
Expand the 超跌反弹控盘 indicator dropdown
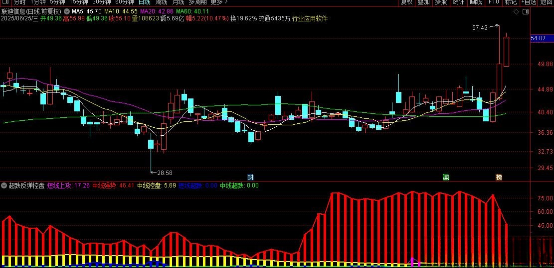coord(4,185)
